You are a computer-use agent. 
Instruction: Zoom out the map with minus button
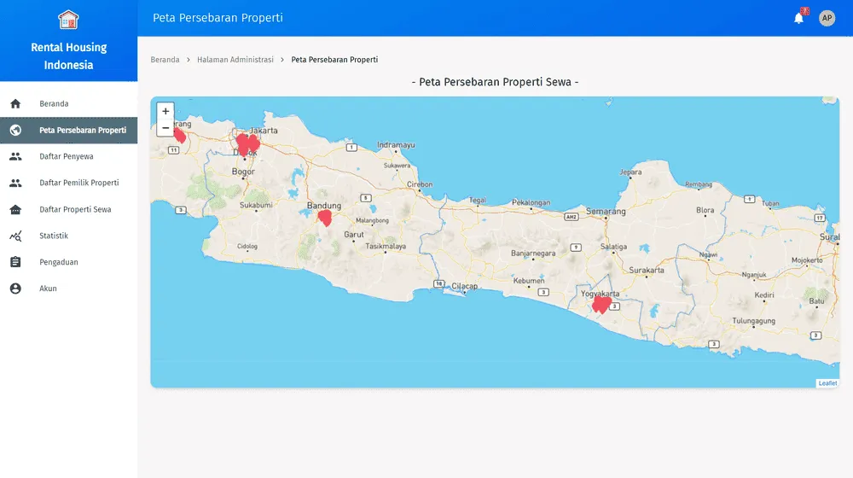165,128
